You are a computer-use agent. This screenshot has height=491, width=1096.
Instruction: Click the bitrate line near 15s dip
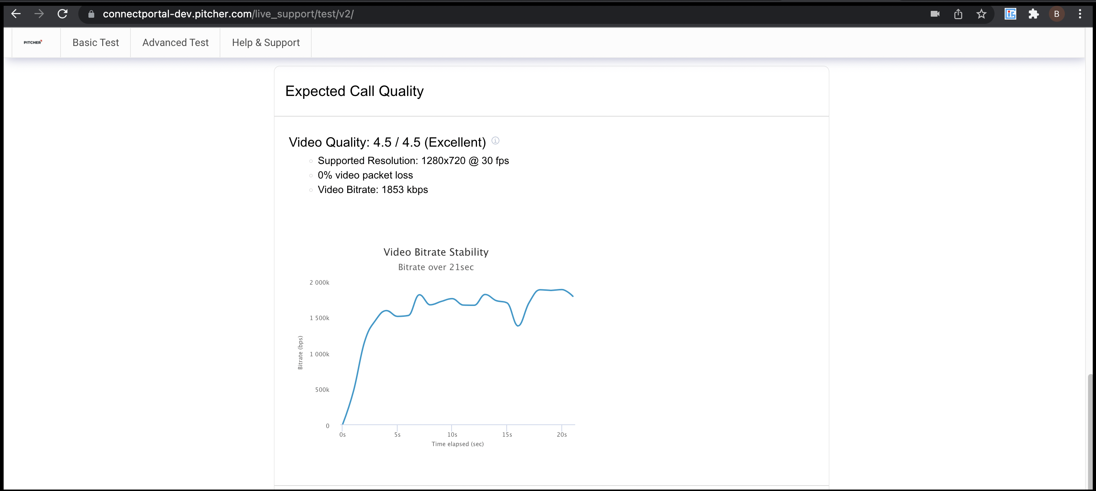click(518, 326)
